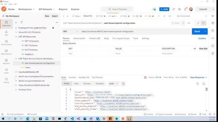The height and width of the screenshot is (122, 218).
Task: Open the documentation icon in right sidebar
Action: [213, 23]
